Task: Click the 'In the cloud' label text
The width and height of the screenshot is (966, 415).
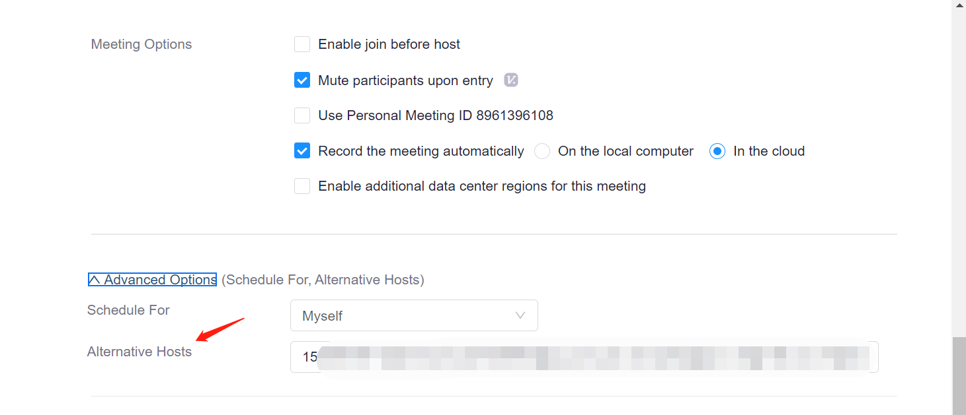Action: [x=769, y=151]
